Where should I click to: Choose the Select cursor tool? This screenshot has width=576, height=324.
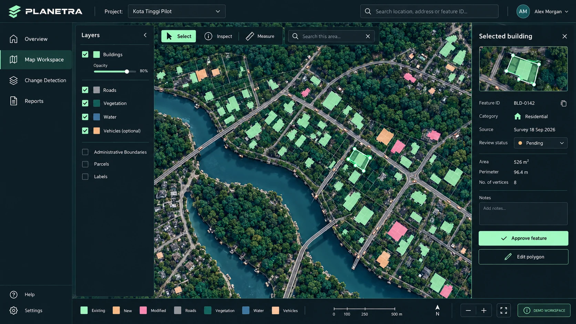point(178,36)
